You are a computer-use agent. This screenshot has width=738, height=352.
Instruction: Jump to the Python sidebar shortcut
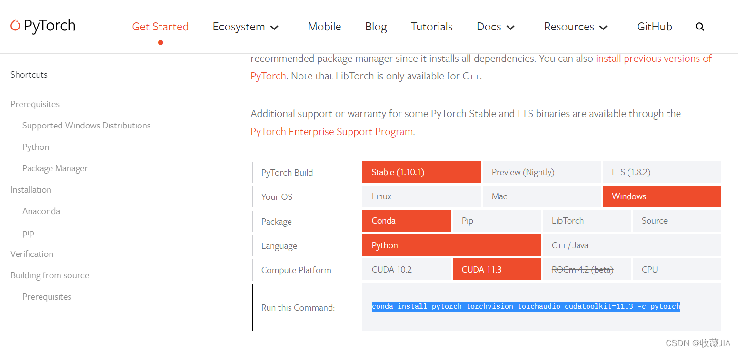click(x=36, y=147)
